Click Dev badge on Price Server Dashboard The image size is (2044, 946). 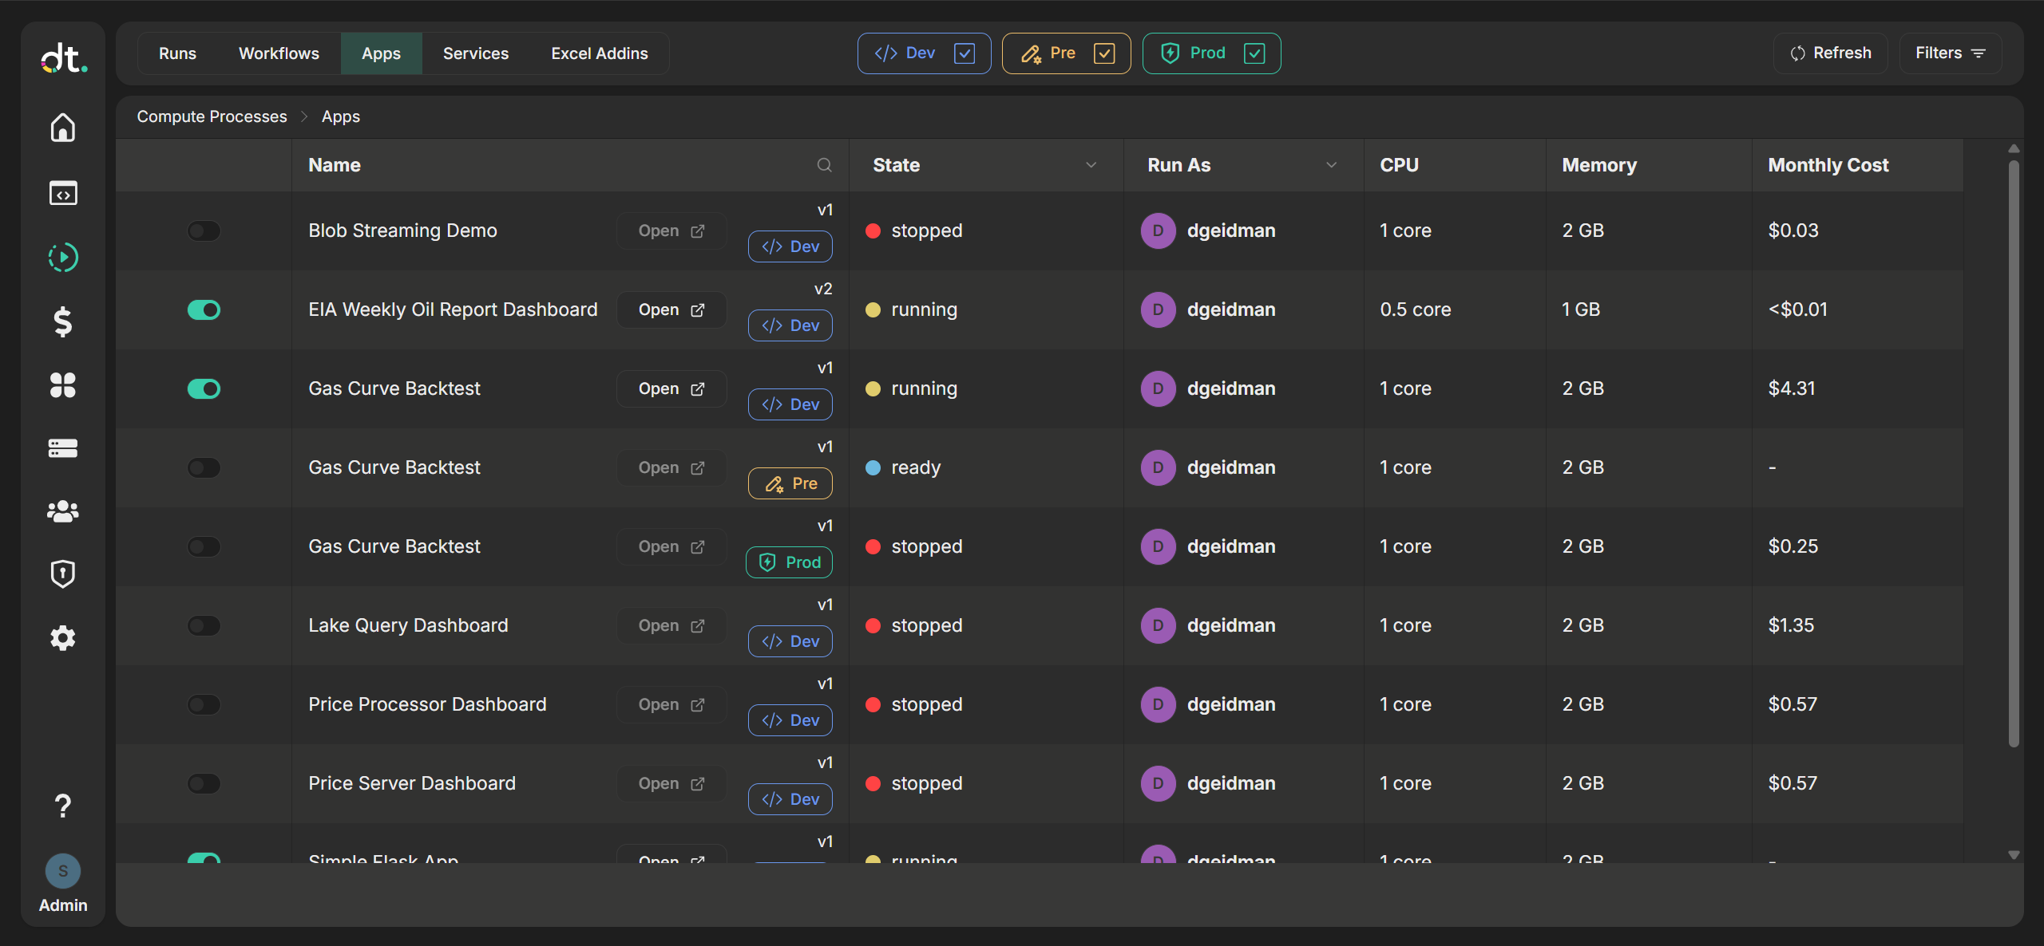(790, 799)
